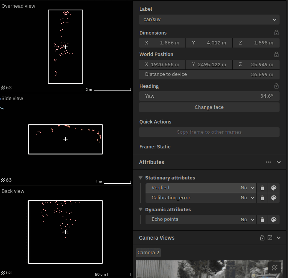Open color palette for Echo points
The width and height of the screenshot is (288, 278).
[274, 220]
